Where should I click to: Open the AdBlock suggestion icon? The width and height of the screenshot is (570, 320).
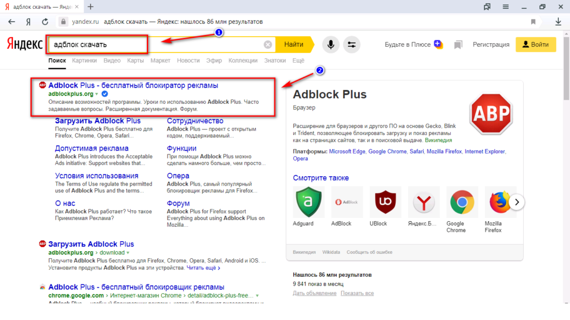(347, 202)
